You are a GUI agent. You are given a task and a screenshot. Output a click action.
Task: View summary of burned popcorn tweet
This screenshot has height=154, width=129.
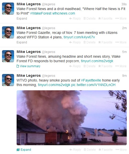click(28, 66)
